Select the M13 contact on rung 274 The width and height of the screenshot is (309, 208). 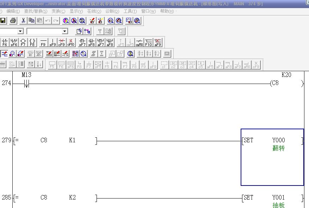click(26, 84)
